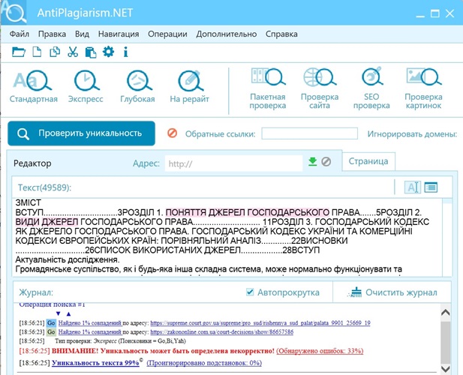Viewport: 463px width, 375px height.
Task: Click Обнаружено ошибок: 33% link
Action: click(320, 351)
